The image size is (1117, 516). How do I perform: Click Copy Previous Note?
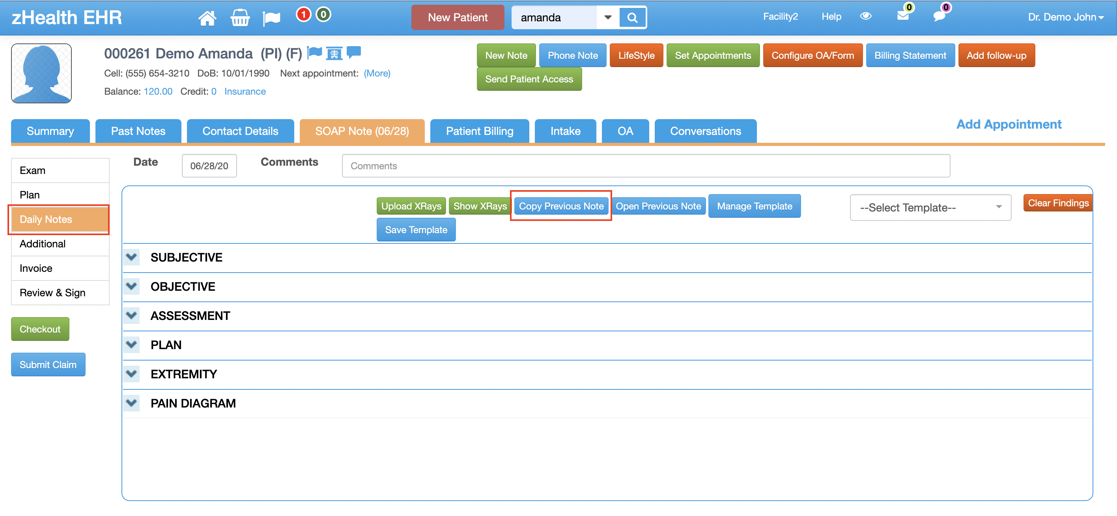click(561, 206)
